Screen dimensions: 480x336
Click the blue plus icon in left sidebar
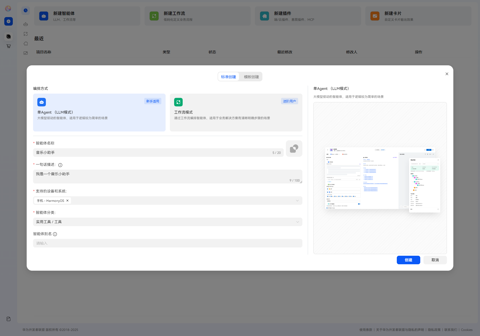[x=9, y=21]
